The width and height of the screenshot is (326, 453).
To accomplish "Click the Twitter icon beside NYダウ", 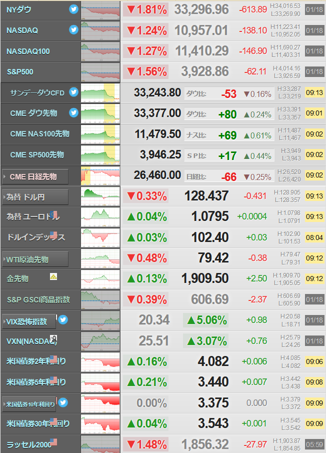I will coord(73,9).
